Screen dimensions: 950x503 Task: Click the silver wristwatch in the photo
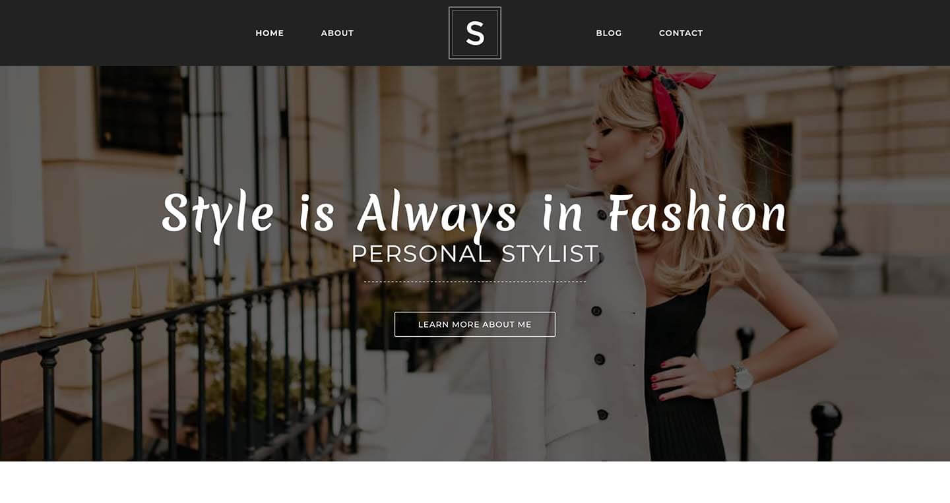[x=742, y=377]
